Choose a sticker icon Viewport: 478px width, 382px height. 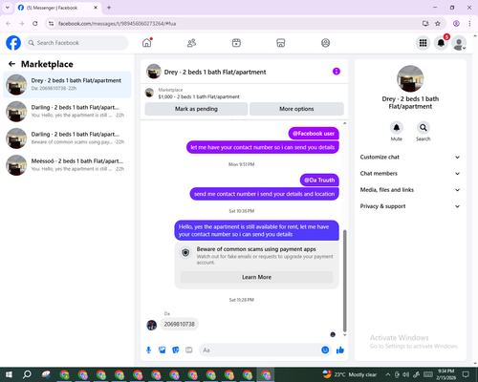pyautogui.click(x=176, y=350)
